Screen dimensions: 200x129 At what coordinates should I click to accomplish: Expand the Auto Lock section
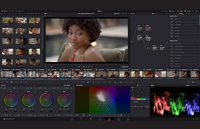(x=132, y=102)
